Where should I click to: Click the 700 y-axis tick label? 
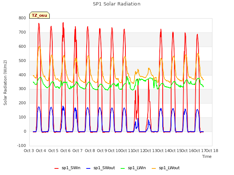click(x=22, y=32)
